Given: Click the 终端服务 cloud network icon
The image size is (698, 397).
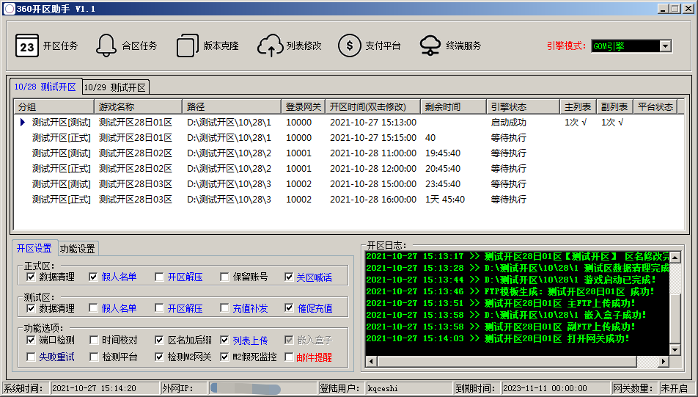Looking at the screenshot, I should pos(430,45).
